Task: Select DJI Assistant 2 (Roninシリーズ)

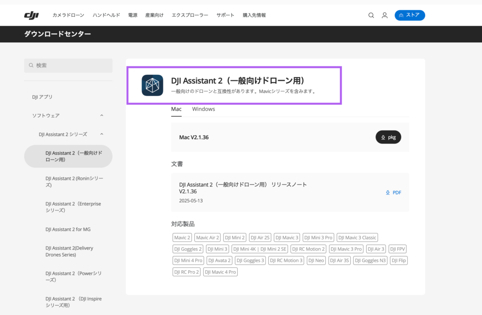Action: 74,181
